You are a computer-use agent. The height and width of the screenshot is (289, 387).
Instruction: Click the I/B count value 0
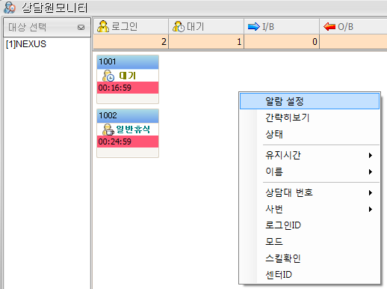315,41
